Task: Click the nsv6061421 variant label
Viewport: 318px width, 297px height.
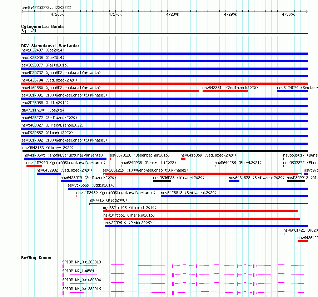Action: click(x=300, y=230)
